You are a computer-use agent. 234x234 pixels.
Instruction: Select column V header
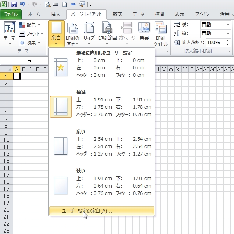[x=164, y=69]
